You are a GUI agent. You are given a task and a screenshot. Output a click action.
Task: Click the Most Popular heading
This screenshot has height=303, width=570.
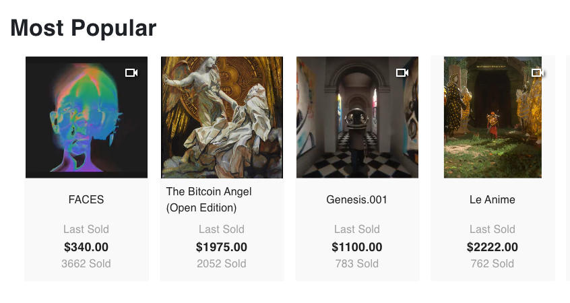coord(84,28)
